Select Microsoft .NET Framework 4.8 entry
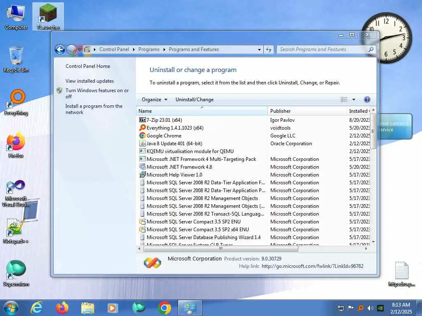422x316 pixels. pos(179,167)
